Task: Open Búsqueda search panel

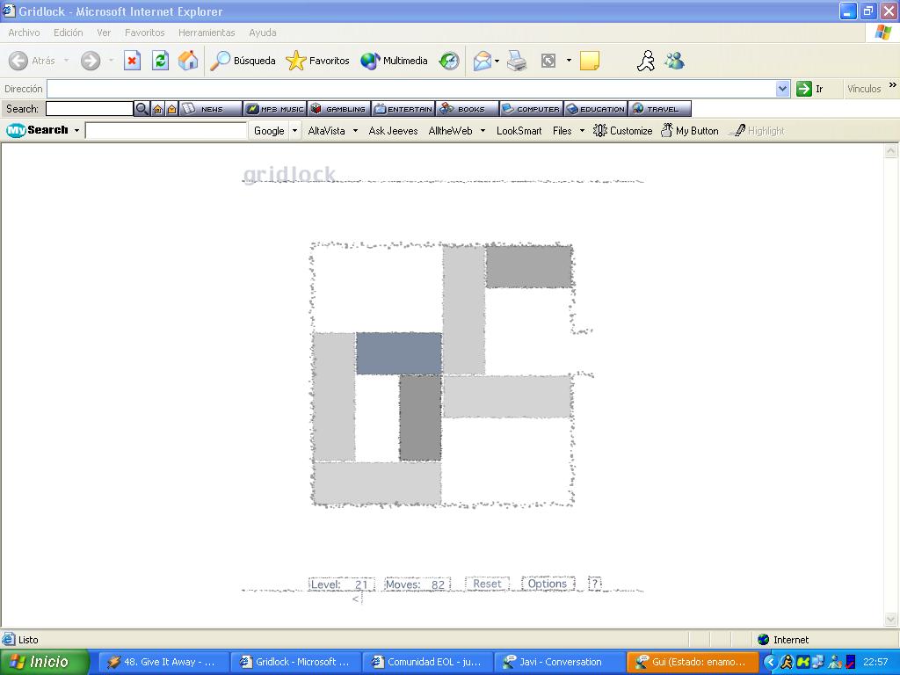Action: [x=243, y=61]
